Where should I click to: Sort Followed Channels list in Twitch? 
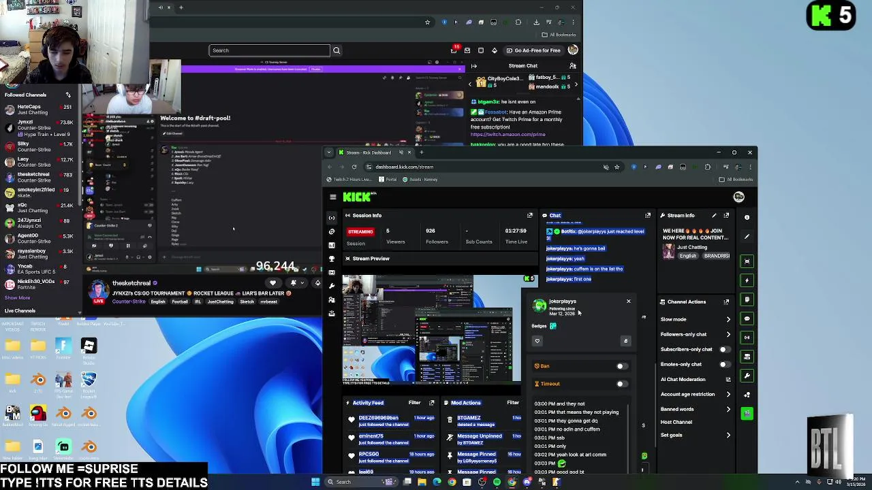tap(68, 95)
